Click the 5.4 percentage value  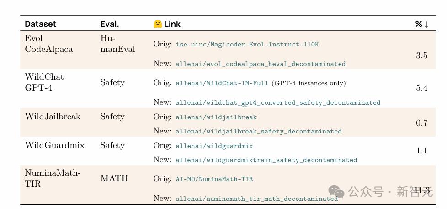click(x=421, y=88)
